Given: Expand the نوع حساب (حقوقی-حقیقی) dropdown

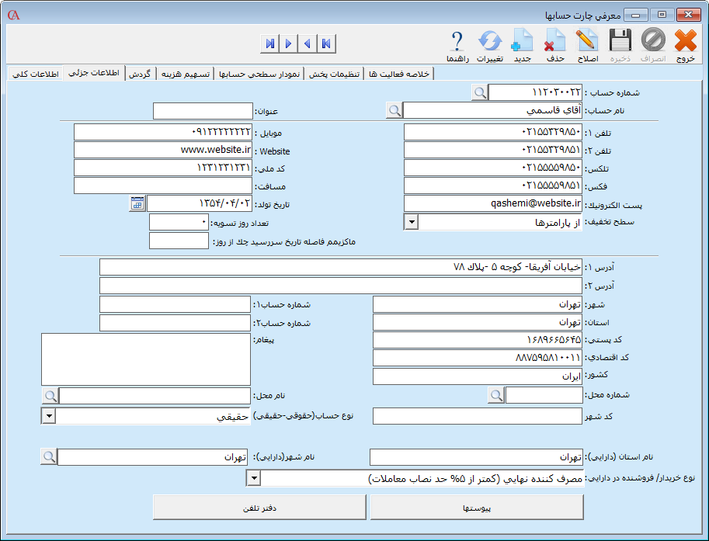Looking at the screenshot, I should [48, 417].
